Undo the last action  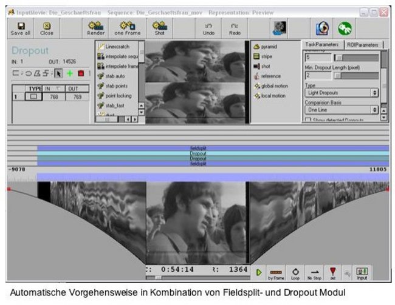[208, 28]
